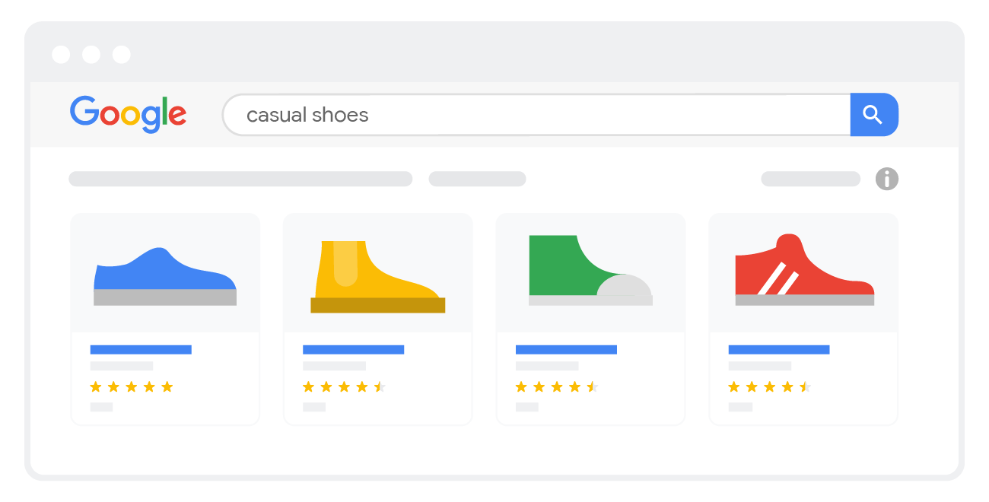The image size is (989, 502).
Task: Click the third window control dot
Action: coord(122,55)
